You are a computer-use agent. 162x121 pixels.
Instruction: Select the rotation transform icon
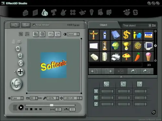123,84
